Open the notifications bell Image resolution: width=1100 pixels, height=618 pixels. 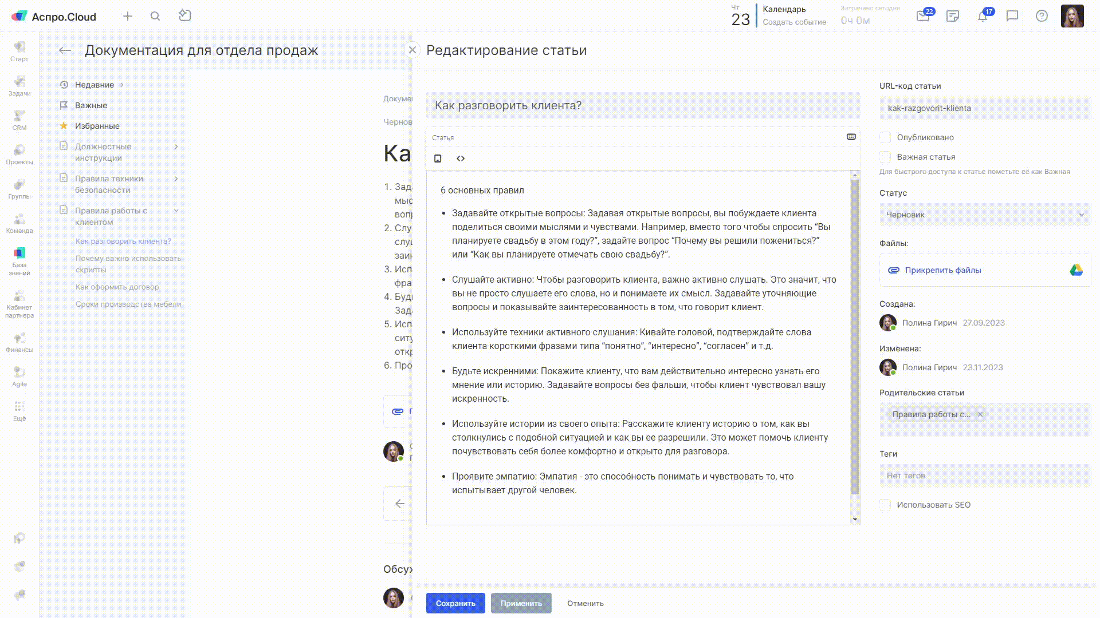pos(983,16)
